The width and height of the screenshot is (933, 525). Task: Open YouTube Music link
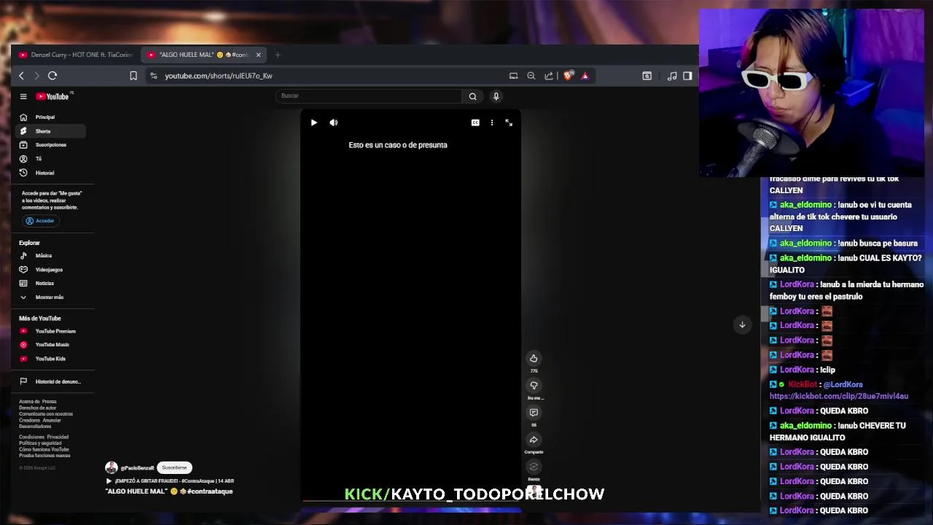[50, 345]
